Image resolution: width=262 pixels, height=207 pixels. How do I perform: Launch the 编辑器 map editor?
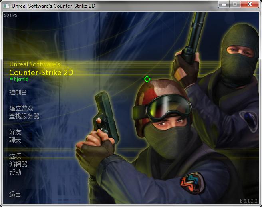[x=18, y=164]
